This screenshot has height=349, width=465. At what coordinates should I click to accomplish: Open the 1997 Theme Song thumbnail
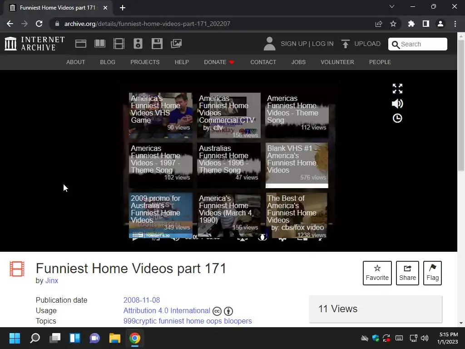161,165
